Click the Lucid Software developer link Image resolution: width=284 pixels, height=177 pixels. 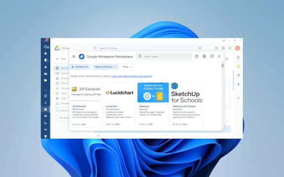pos(112,109)
